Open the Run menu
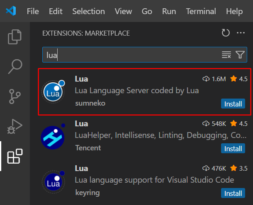The width and height of the screenshot is (253, 205). pos(169,11)
